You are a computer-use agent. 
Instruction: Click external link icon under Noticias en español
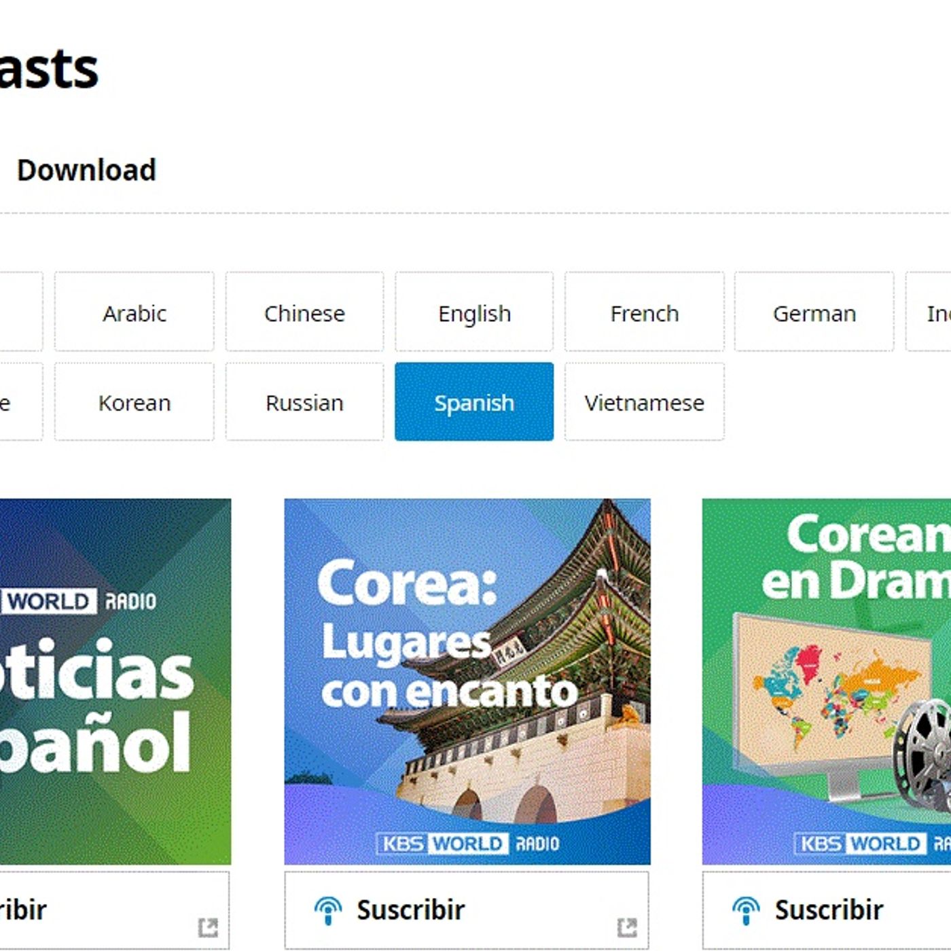pyautogui.click(x=208, y=927)
